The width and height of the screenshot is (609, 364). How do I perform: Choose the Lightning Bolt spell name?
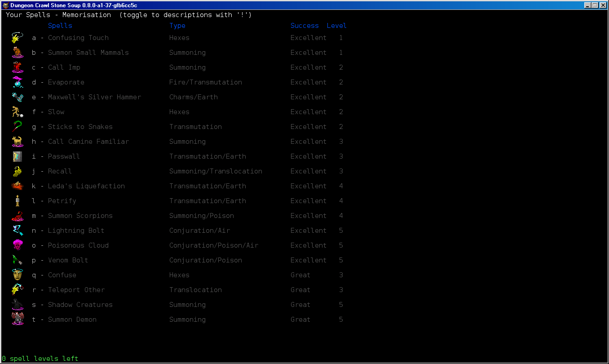76,231
